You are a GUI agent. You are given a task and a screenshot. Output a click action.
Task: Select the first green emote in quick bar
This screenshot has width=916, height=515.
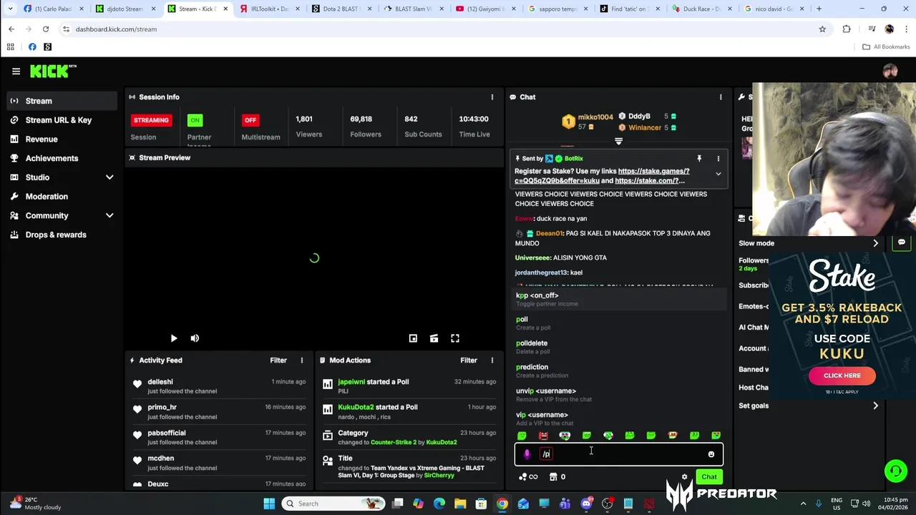tap(522, 436)
